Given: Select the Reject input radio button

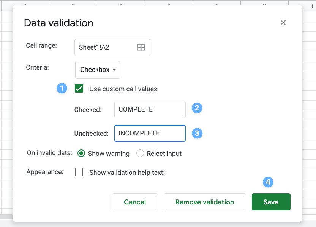Looking at the screenshot, I should 140,154.
